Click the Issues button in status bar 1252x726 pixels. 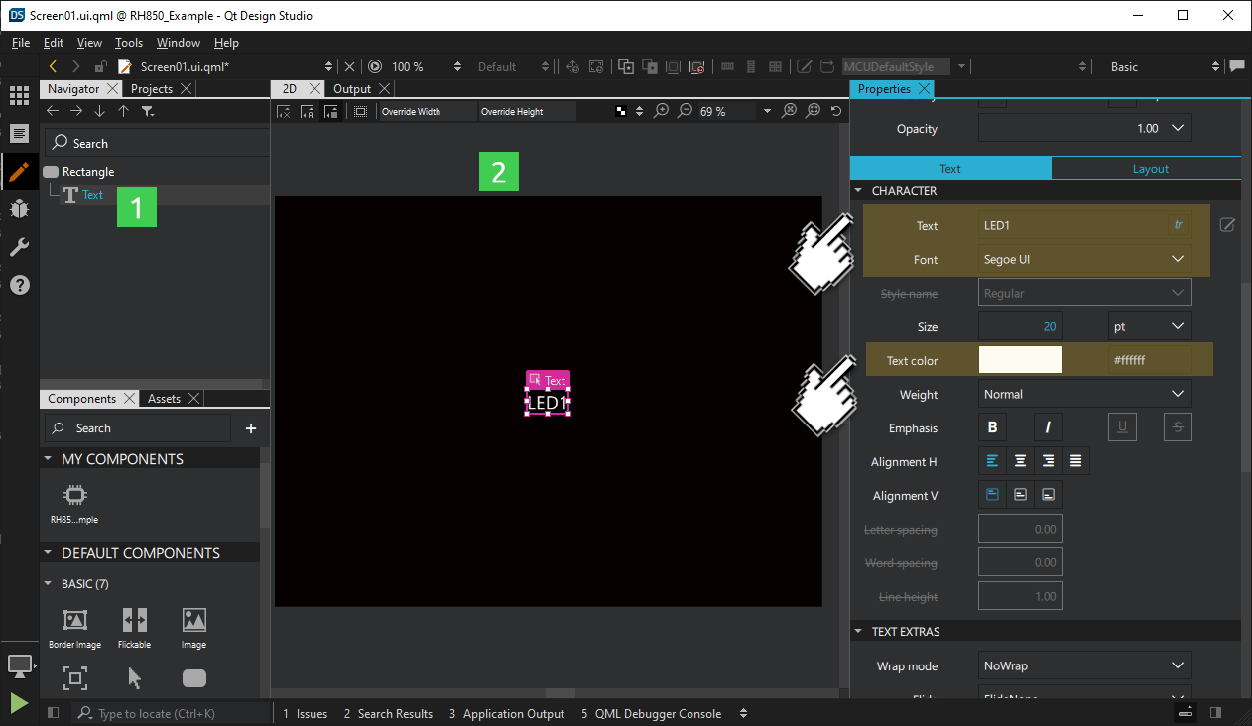point(305,713)
